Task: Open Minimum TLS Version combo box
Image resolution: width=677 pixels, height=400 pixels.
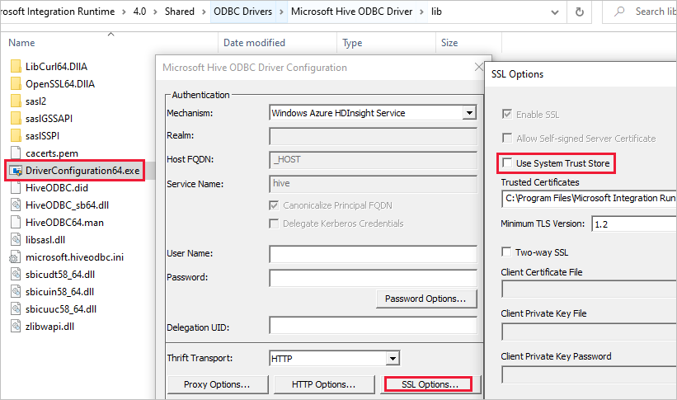Action: pyautogui.click(x=634, y=224)
